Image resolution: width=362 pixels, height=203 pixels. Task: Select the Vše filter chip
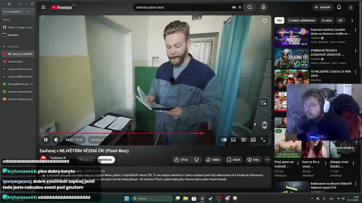[x=279, y=20]
